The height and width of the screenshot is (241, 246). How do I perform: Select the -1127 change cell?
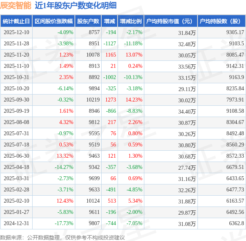point(110,43)
